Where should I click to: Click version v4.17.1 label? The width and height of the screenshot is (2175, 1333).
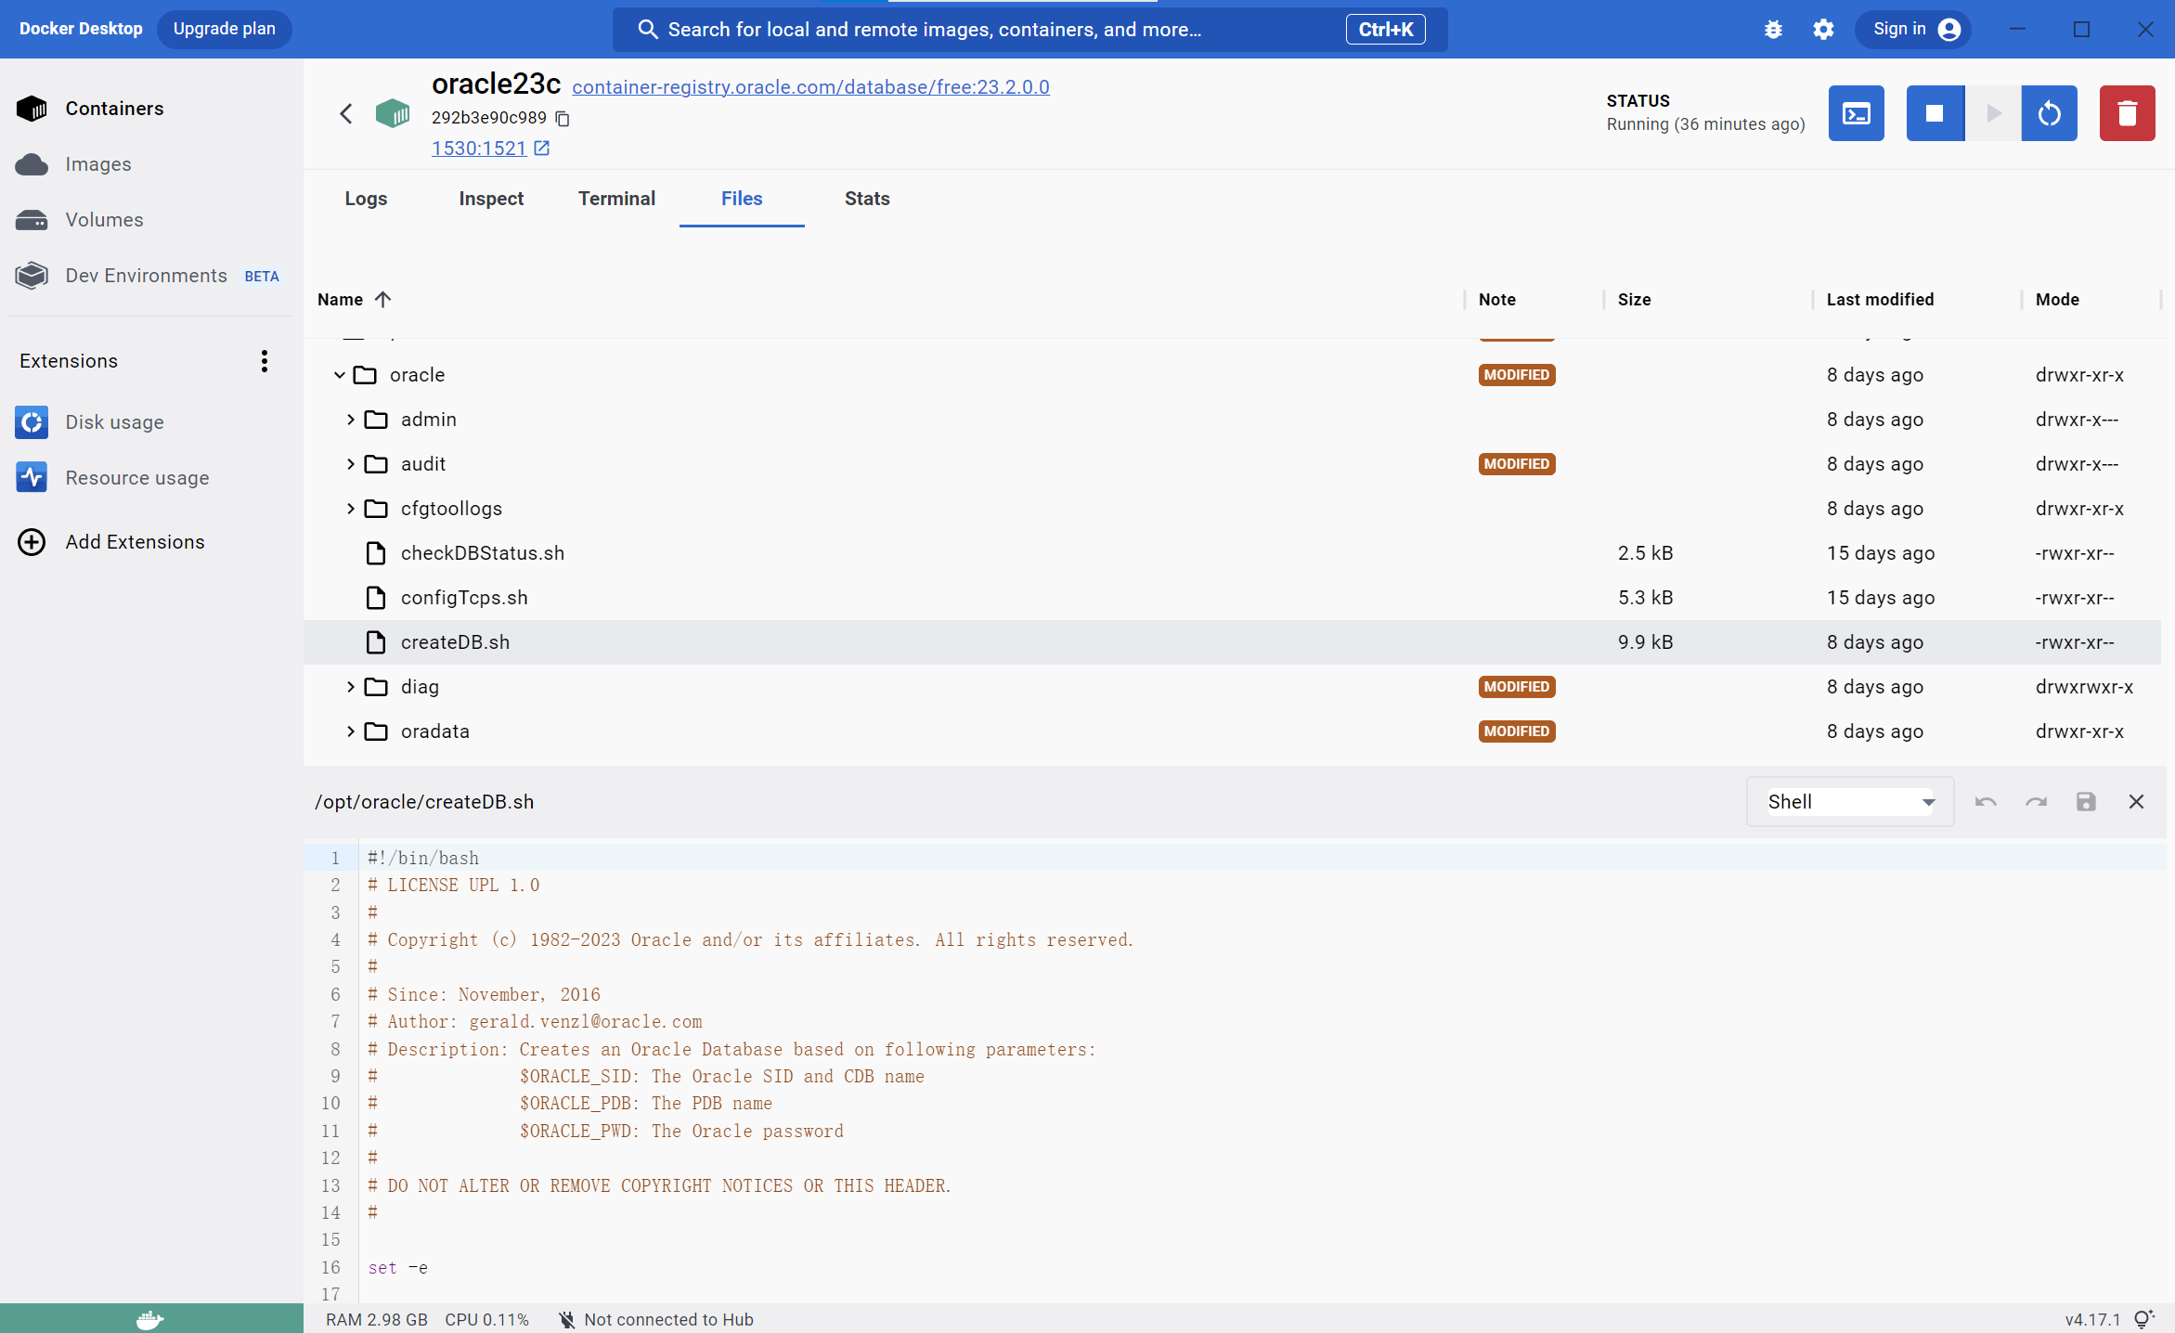[x=2092, y=1319]
